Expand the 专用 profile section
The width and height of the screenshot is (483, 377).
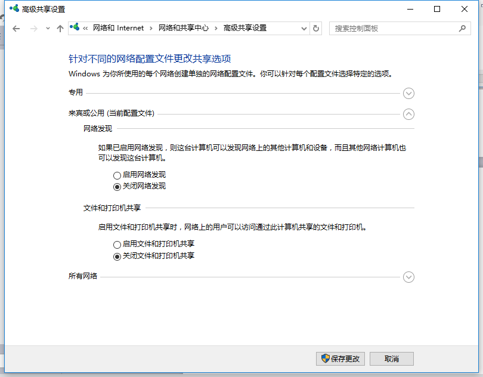pyautogui.click(x=408, y=93)
